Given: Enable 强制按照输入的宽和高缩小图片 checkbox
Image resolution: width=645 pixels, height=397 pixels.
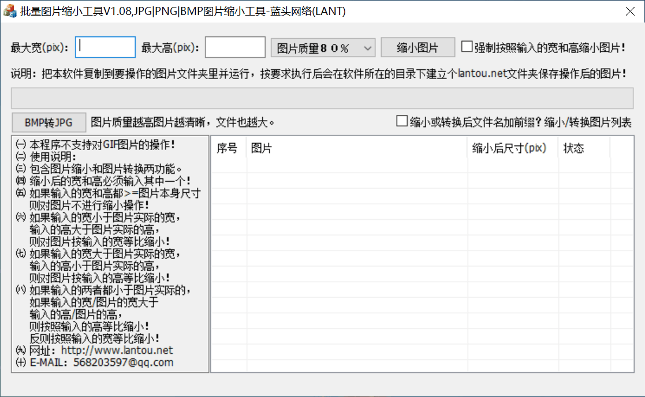Looking at the screenshot, I should pos(467,46).
